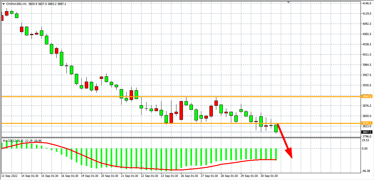Click the 3984.0 price scale label
The height and width of the screenshot is (180, 374).
(366, 65)
